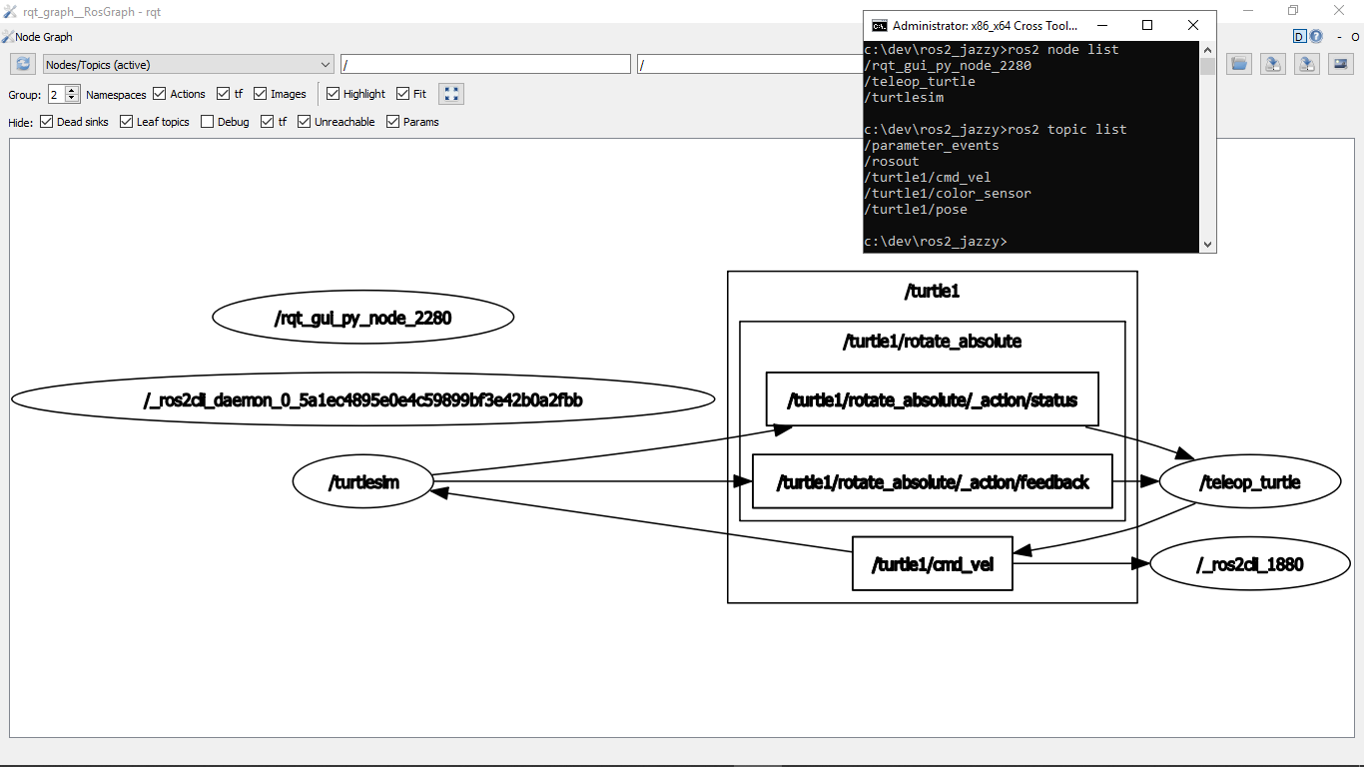Viewport: 1364px width, 767px height.
Task: Click /rosout line in Command Prompt
Action: pyautogui.click(x=892, y=162)
